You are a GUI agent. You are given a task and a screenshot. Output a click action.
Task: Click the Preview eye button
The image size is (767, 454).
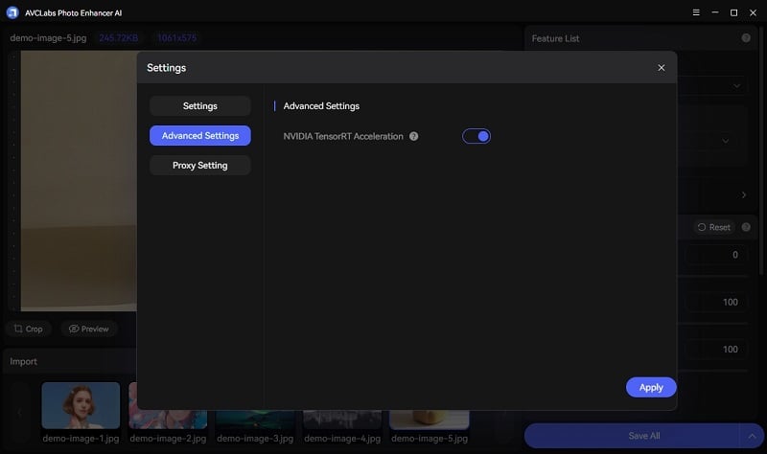click(88, 329)
